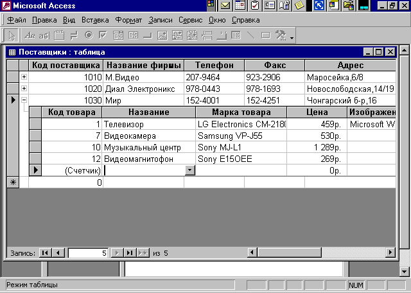This screenshot has height=293, width=411.
Task: Choose the Page Break tool
Action: [207, 35]
